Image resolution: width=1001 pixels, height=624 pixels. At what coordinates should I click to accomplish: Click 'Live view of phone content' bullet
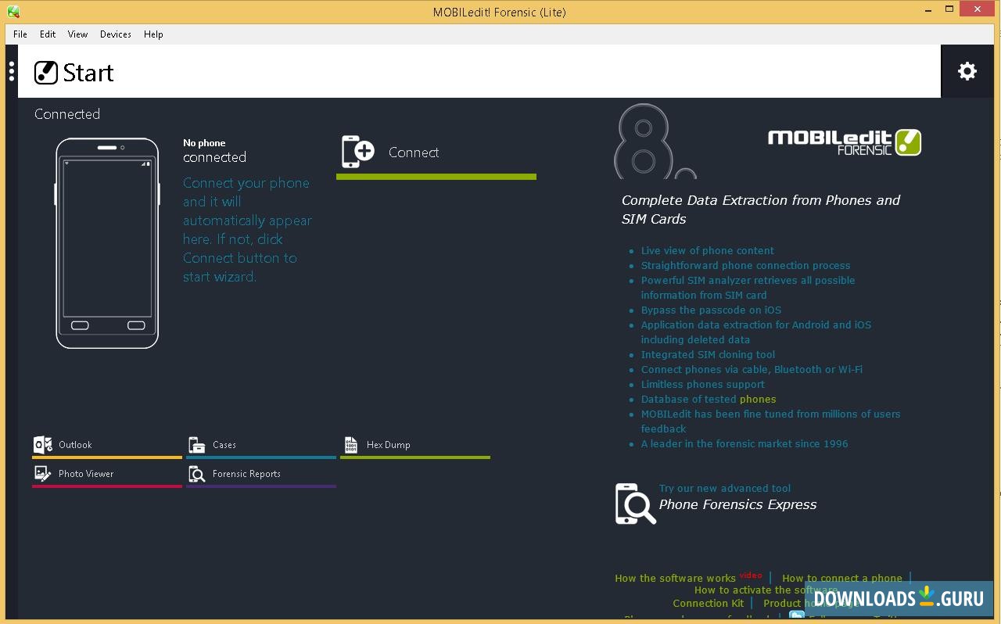pos(708,251)
